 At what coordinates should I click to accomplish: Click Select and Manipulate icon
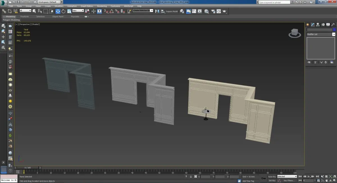(x=94, y=11)
